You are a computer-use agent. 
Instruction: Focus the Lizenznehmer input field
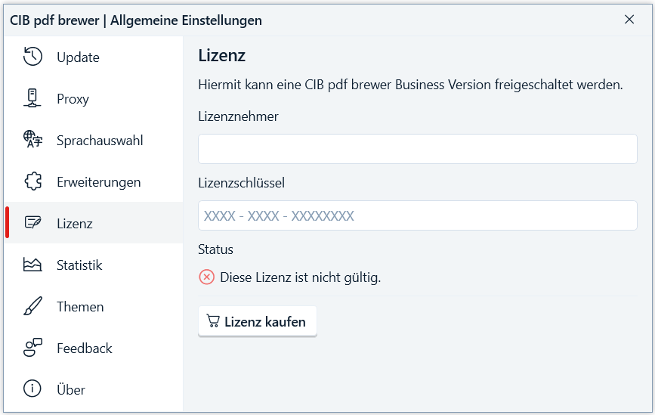coord(418,149)
